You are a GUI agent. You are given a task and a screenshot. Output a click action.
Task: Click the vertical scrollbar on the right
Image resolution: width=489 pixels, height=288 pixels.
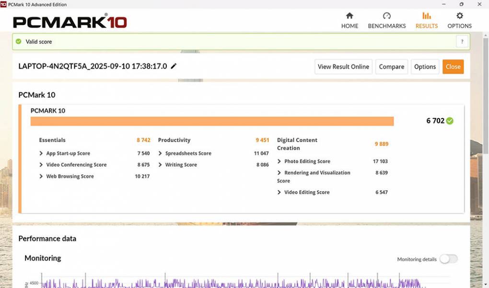point(485,96)
